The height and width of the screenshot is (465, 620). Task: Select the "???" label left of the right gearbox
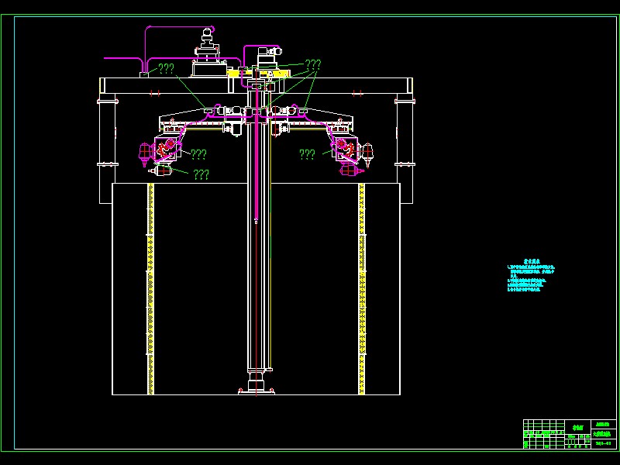(x=307, y=154)
